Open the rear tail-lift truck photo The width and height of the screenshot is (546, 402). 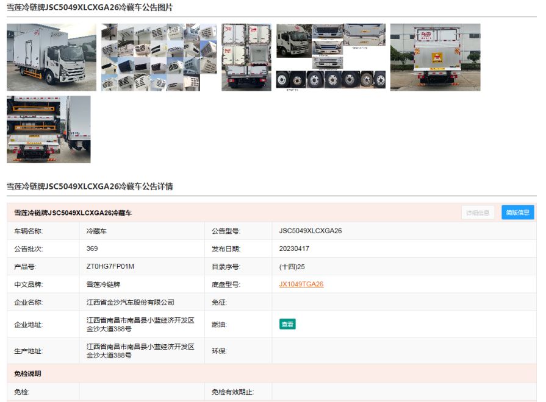point(435,57)
